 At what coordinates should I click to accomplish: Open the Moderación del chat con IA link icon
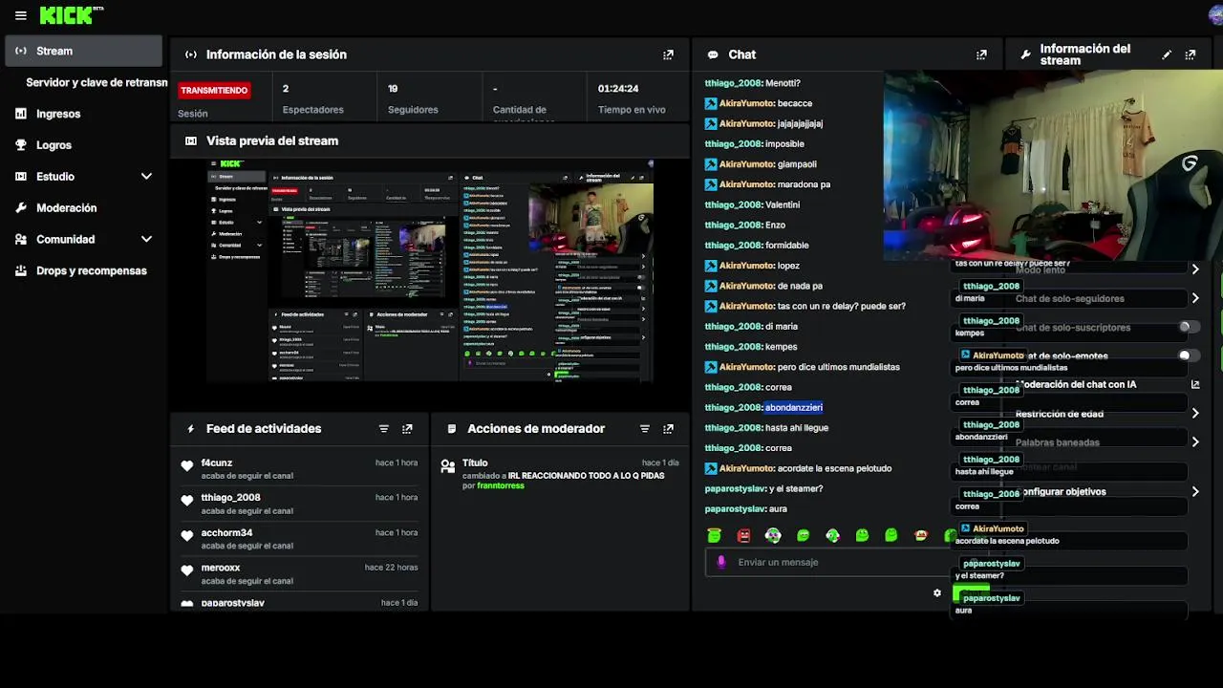pyautogui.click(x=1195, y=385)
